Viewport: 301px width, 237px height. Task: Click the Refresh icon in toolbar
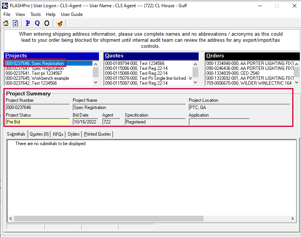pyautogui.click(x=15, y=23)
